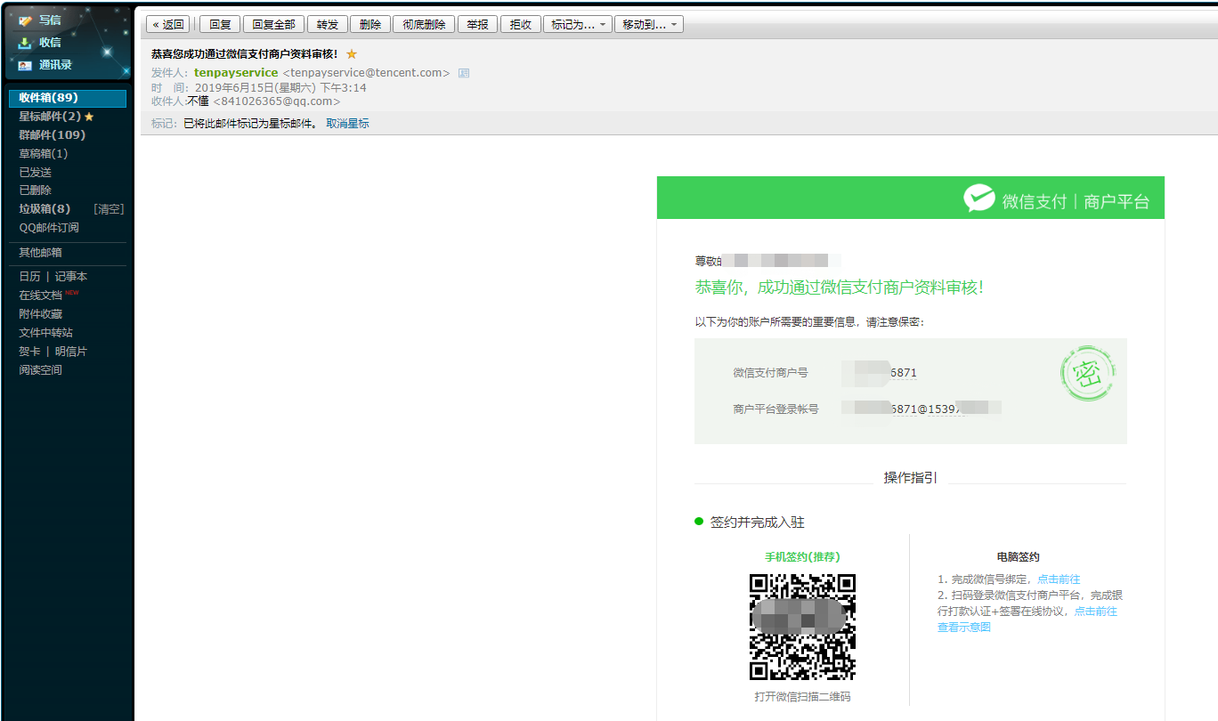Click recipient address 841026365@qq.com

277,101
